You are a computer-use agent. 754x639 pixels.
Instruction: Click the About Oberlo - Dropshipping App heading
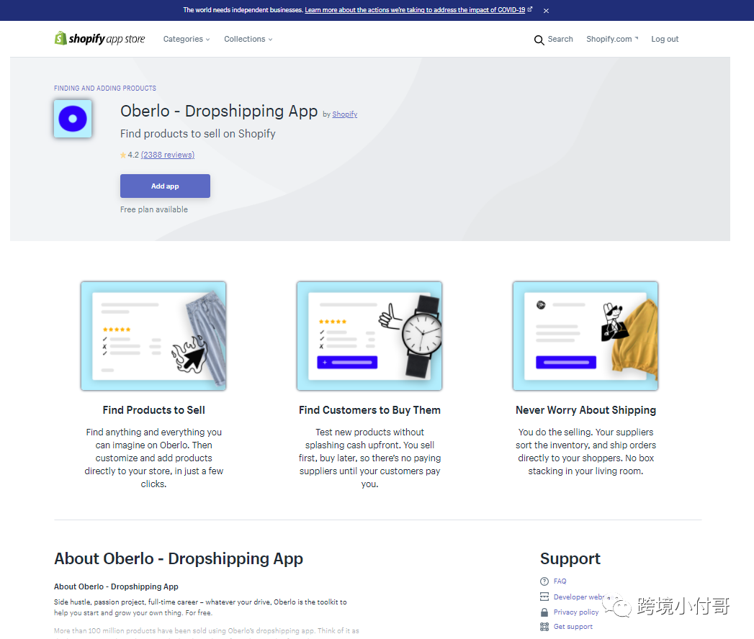(x=179, y=558)
